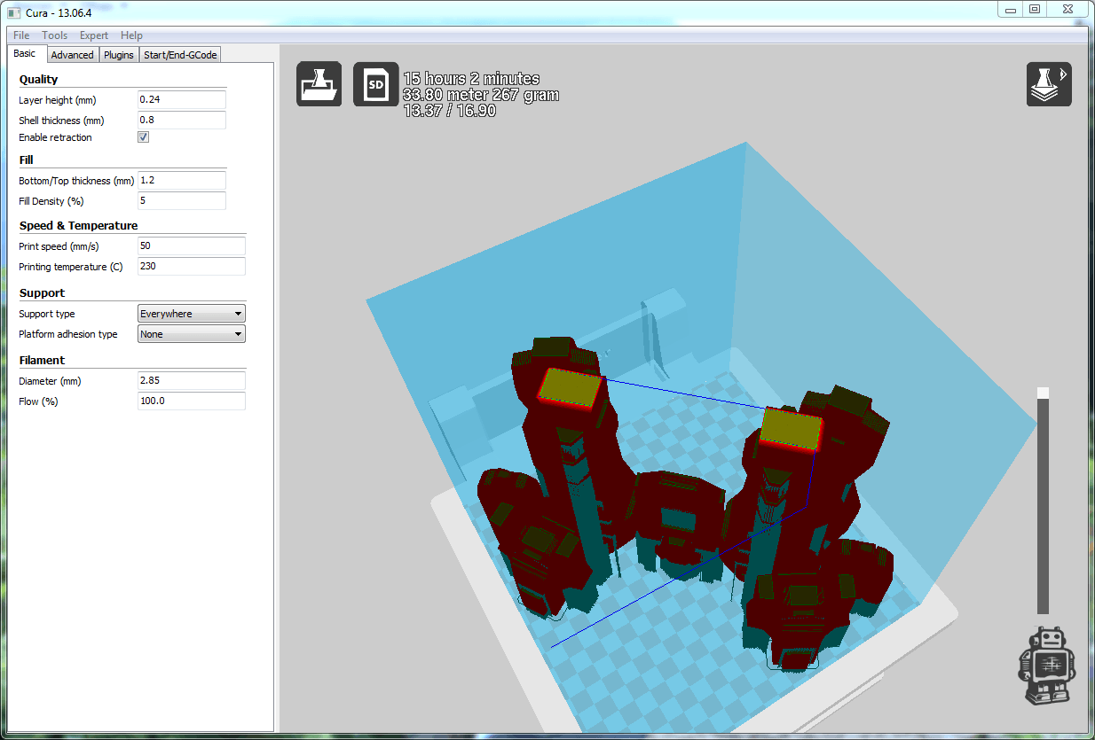Select the left tall robot model's yellow top

pyautogui.click(x=572, y=387)
